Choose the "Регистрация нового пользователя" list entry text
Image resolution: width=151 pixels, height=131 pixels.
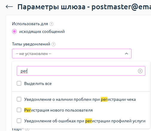coord(58,110)
